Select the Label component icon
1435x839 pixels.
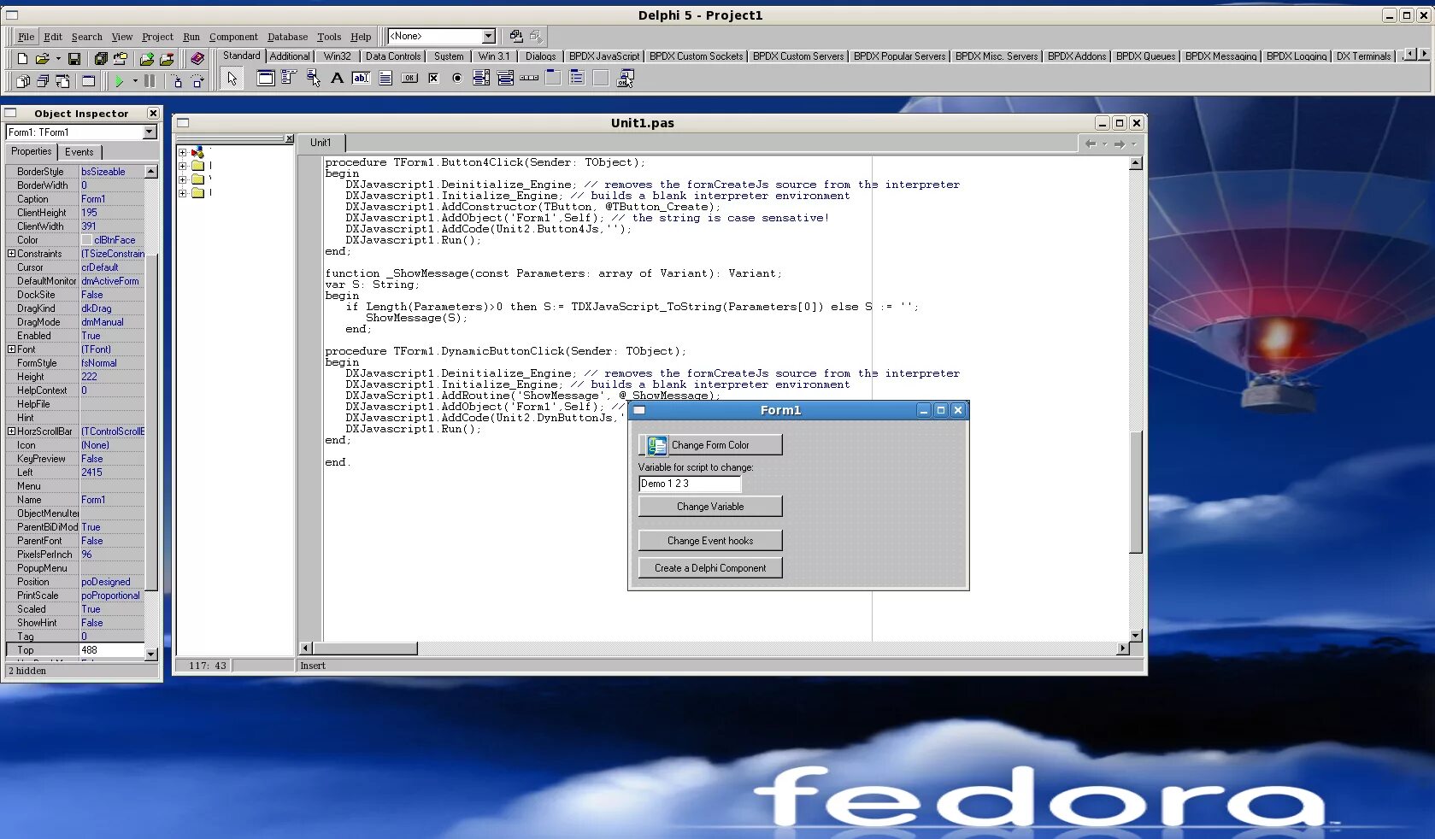[x=338, y=78]
